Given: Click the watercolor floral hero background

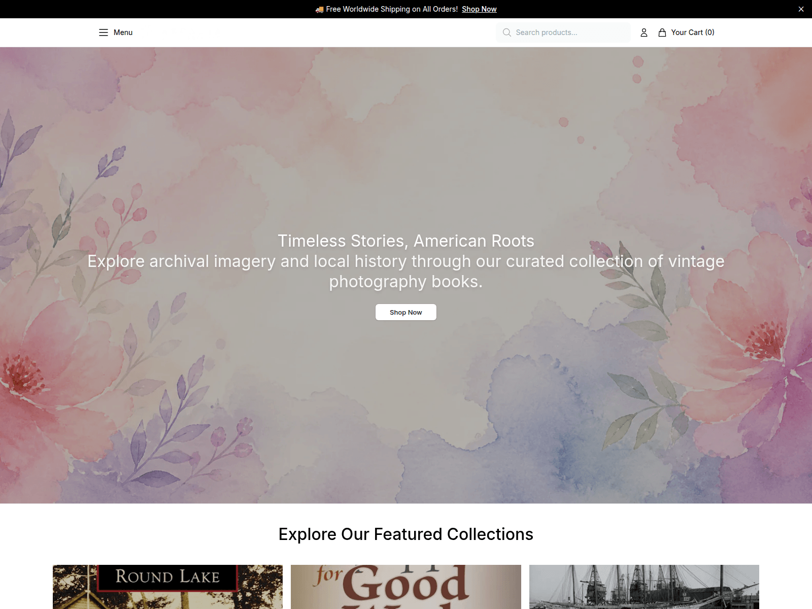Looking at the screenshot, I should point(406,406).
